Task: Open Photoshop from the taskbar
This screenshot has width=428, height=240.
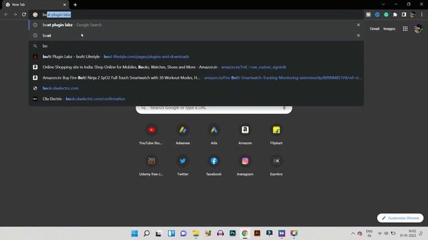Action: (233, 233)
